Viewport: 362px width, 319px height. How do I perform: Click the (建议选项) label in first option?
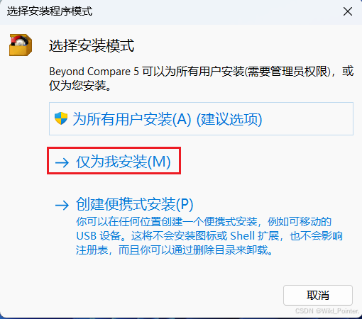[229, 119]
